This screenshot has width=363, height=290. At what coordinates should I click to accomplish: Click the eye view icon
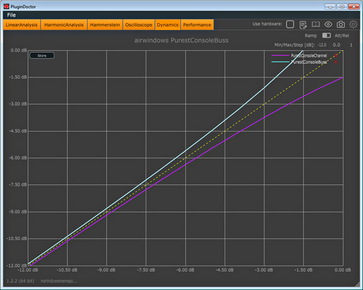coord(328,25)
